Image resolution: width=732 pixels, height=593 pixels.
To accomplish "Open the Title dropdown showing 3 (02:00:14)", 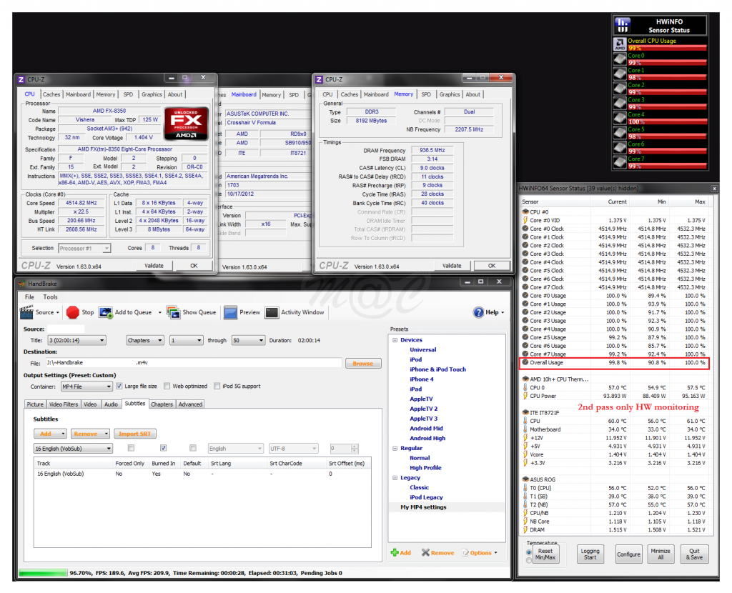I will pos(76,339).
